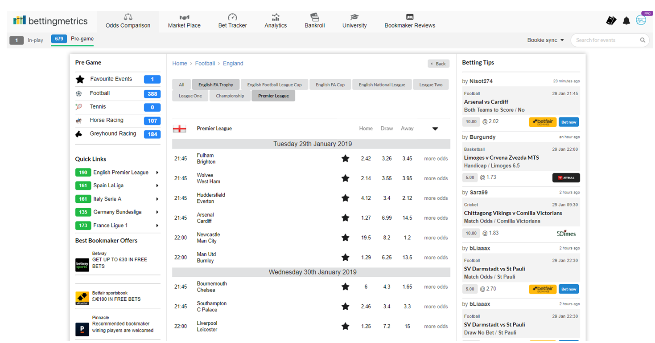Click the England flag icon

point(179,129)
